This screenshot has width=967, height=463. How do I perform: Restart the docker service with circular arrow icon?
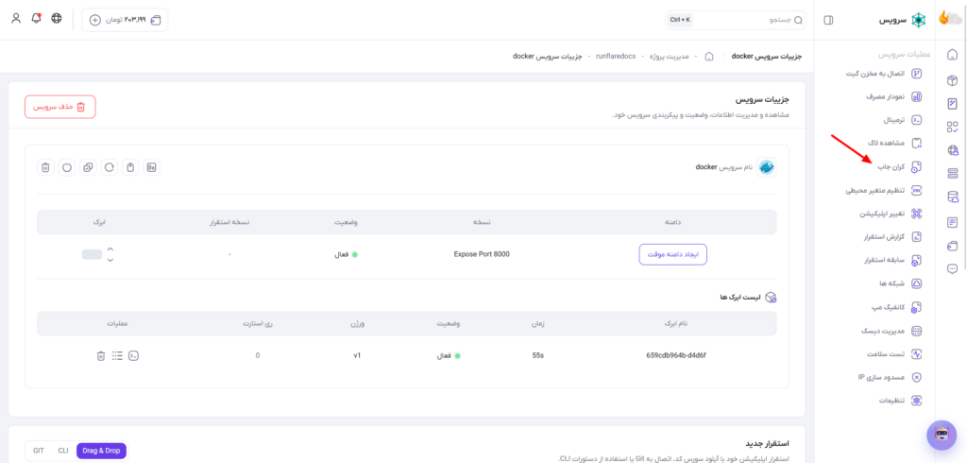pos(110,167)
